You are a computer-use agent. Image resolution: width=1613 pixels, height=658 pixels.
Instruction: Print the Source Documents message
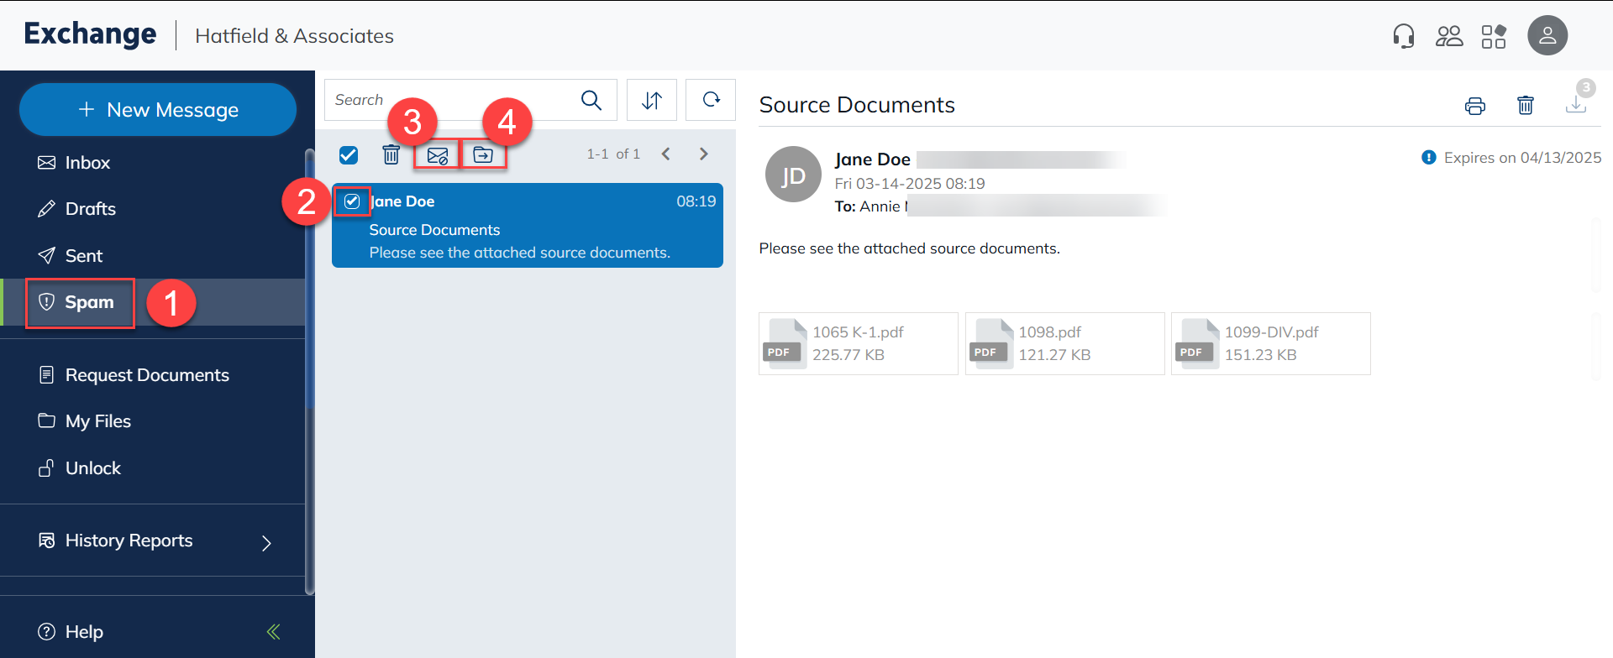pos(1474,106)
